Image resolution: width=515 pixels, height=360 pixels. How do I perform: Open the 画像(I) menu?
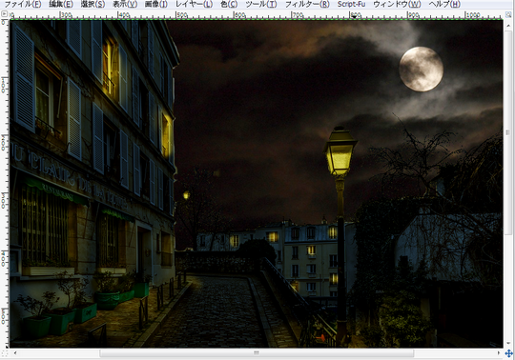coord(155,4)
